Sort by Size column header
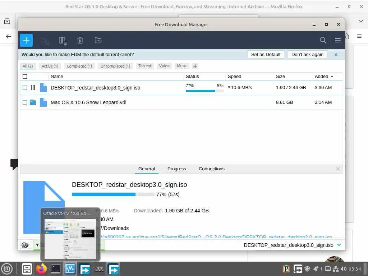This screenshot has height=276, width=368. [293, 77]
